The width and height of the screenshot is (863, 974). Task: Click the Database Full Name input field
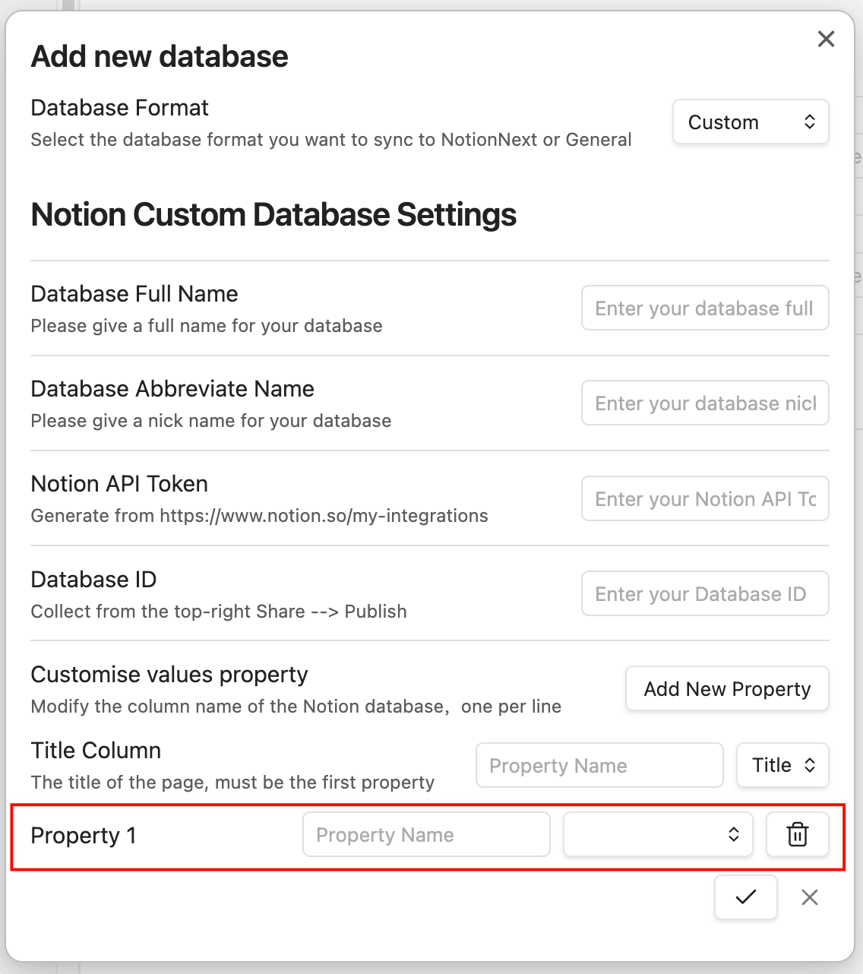coord(704,308)
